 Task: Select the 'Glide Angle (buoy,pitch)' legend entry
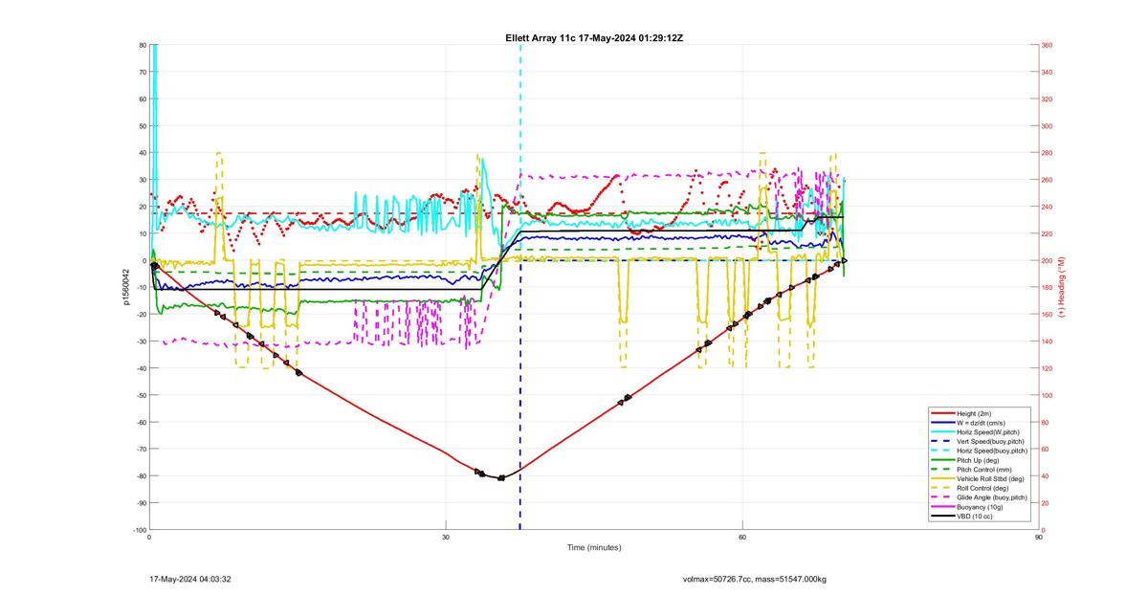click(980, 497)
